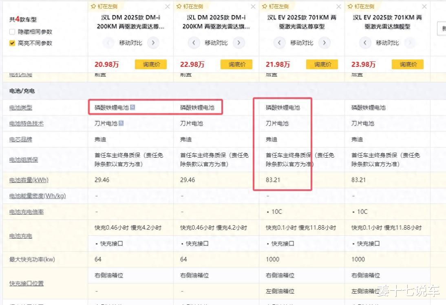Remove the 23.98万 汉L EV model column
This screenshot has width=446, height=305.
coord(424,7)
